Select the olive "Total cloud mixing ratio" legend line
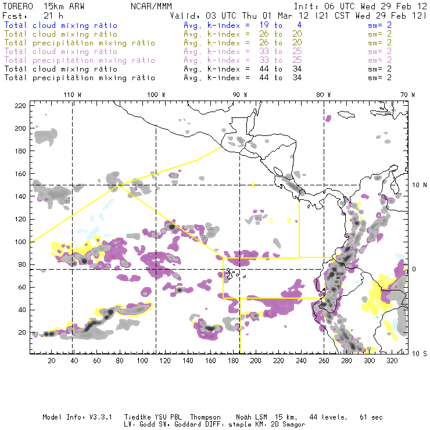 click(x=61, y=34)
